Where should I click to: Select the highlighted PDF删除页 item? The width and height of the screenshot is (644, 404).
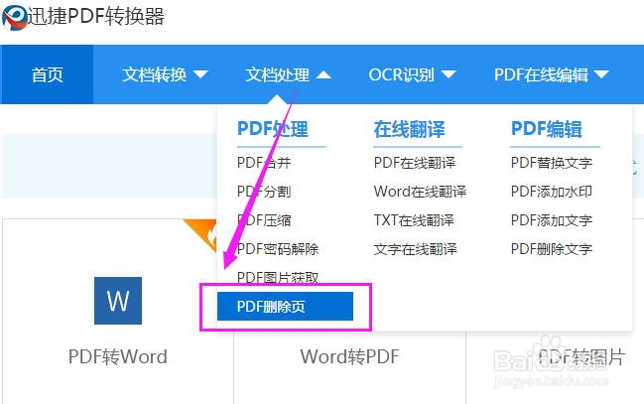point(285,306)
